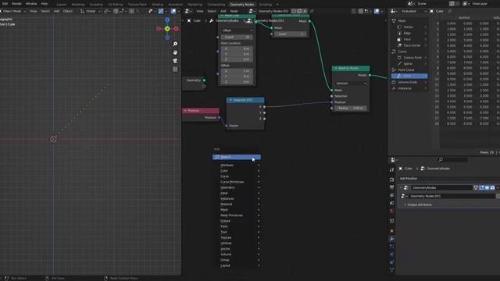
Task: Open the Render menu in top bar
Action: pos(16,4)
